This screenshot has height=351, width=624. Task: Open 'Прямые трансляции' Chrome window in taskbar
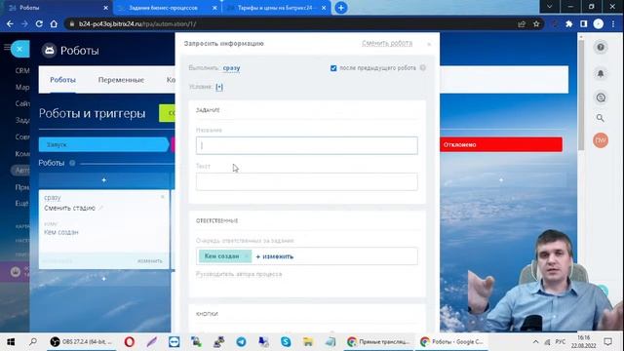378,342
